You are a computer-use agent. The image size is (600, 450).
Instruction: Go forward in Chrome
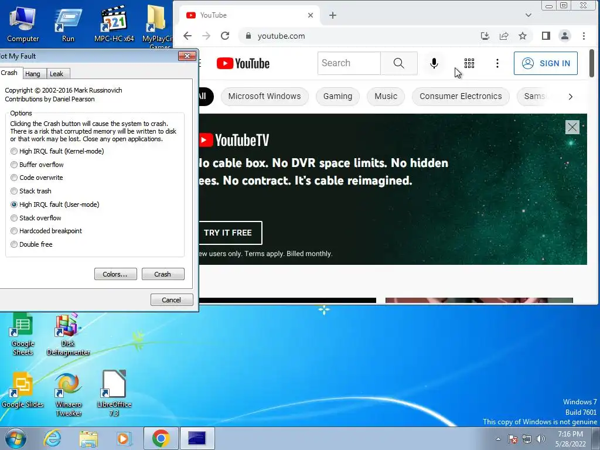click(206, 36)
